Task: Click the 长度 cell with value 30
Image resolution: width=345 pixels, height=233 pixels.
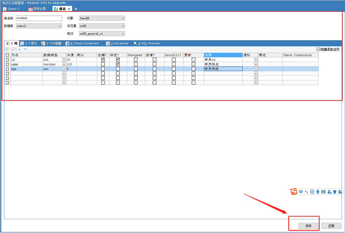Action: coord(71,60)
